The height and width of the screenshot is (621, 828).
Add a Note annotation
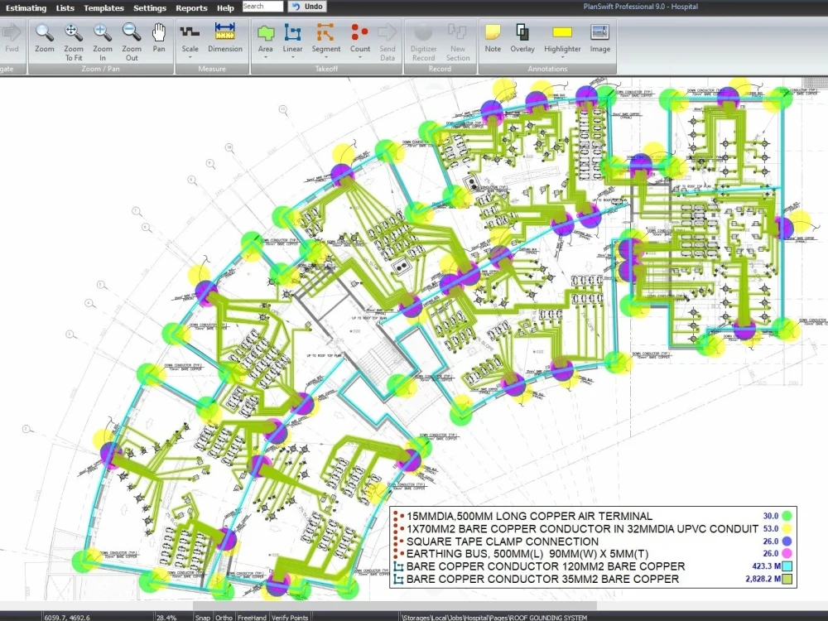click(493, 38)
